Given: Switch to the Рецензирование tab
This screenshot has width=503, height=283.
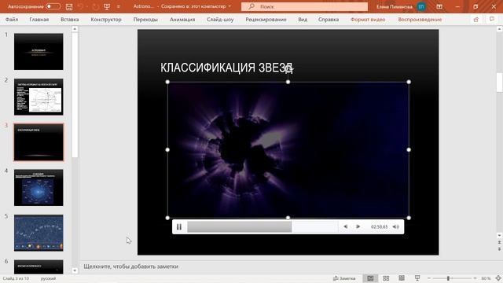Looking at the screenshot, I should click(266, 20).
